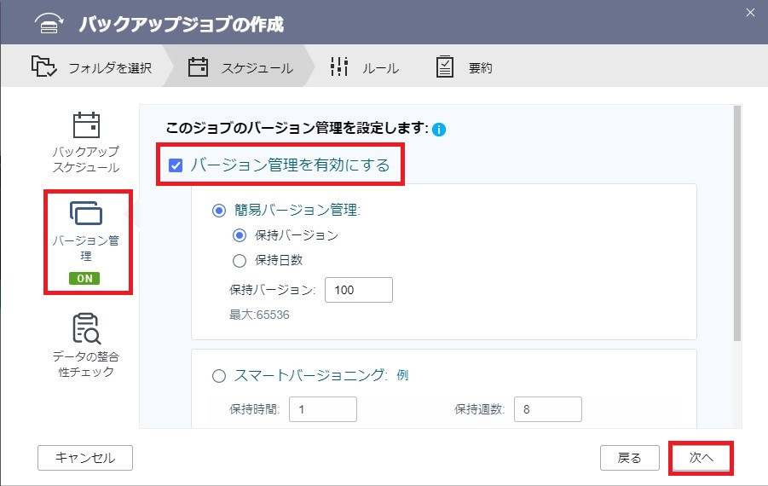Select the スマートバージョニング radio button
Viewport: 768px width, 486px height.
pyautogui.click(x=219, y=376)
